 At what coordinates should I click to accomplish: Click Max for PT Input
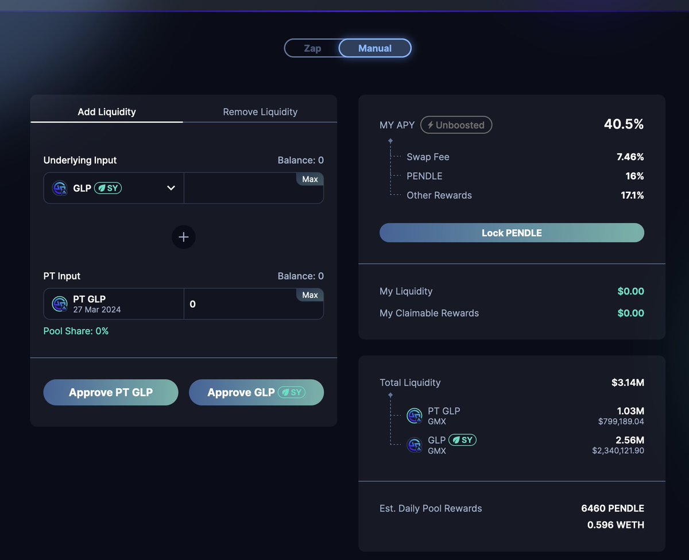[310, 295]
